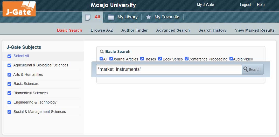This screenshot has width=279, height=137.
Task: Click the My Favourite star icon
Action: pyautogui.click(x=148, y=17)
